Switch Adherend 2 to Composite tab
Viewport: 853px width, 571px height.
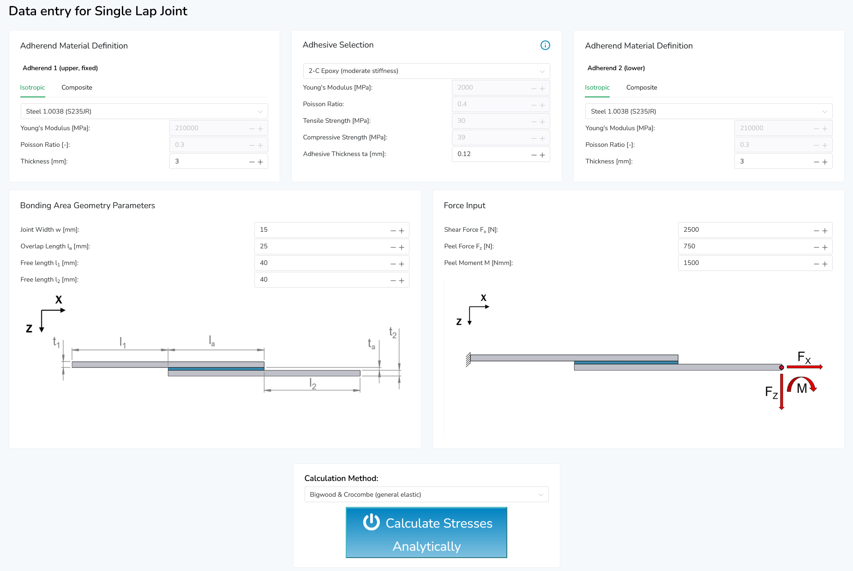pyautogui.click(x=642, y=88)
